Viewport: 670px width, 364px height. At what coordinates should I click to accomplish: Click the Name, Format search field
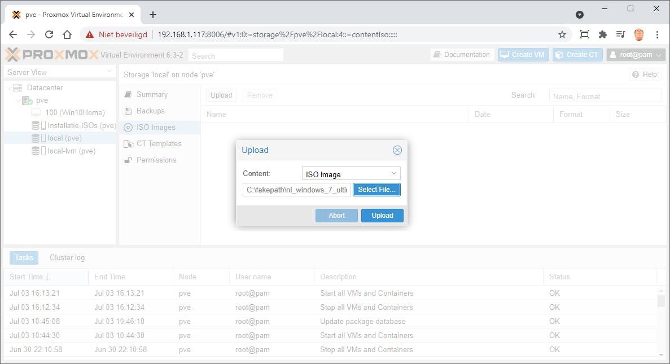(605, 95)
